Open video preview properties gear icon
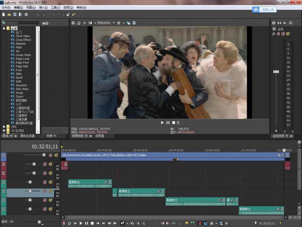 point(73,23)
